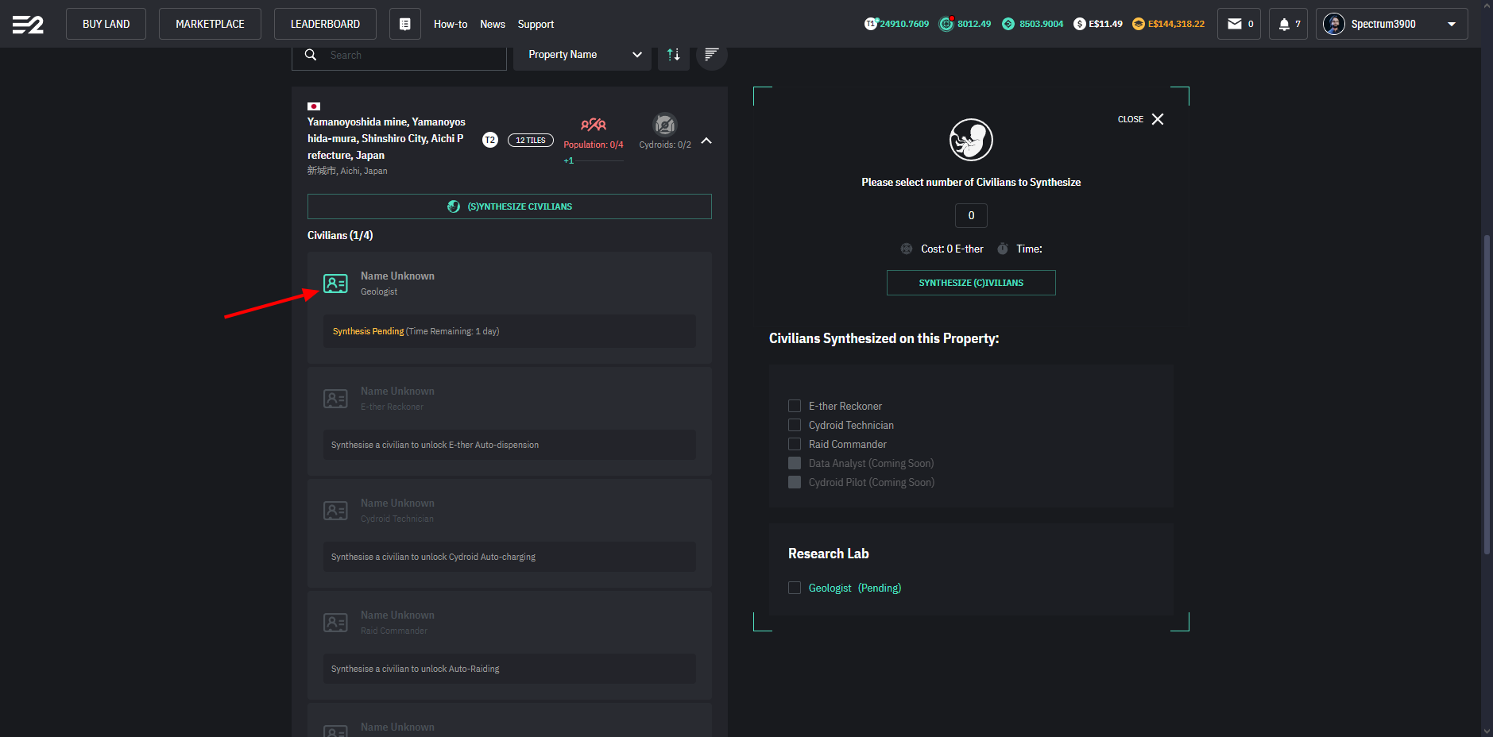Click the Cydroids robot icon
Screen dimensions: 1493x737
[664, 125]
